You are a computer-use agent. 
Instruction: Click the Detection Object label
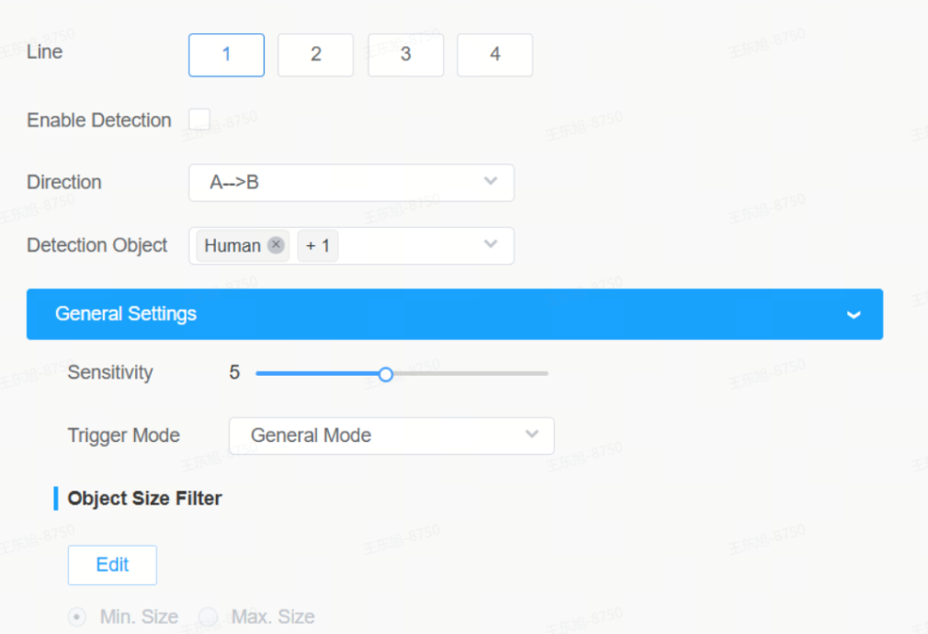pyautogui.click(x=97, y=245)
